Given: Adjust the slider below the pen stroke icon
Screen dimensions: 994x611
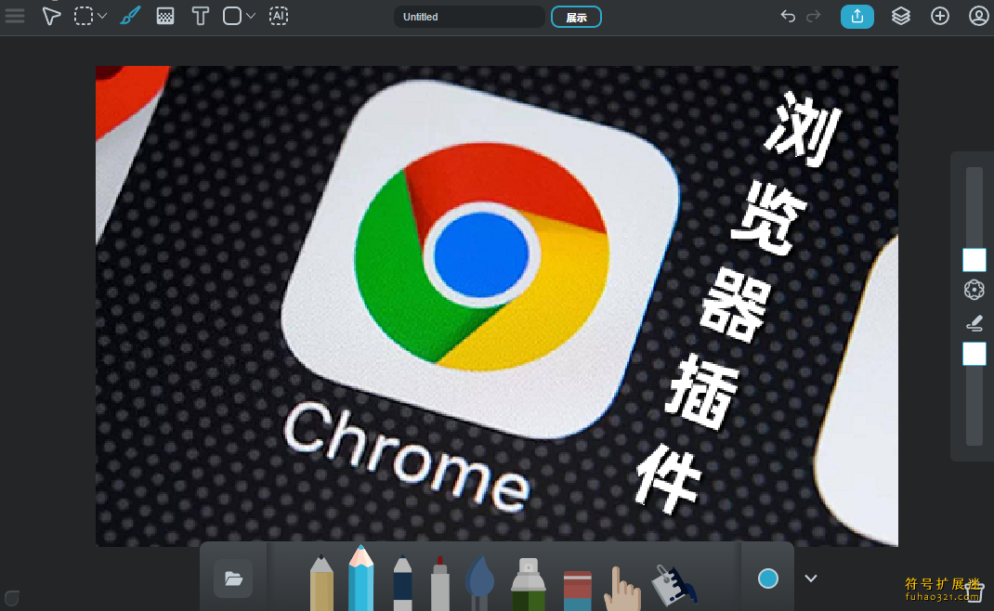Looking at the screenshot, I should tap(974, 354).
